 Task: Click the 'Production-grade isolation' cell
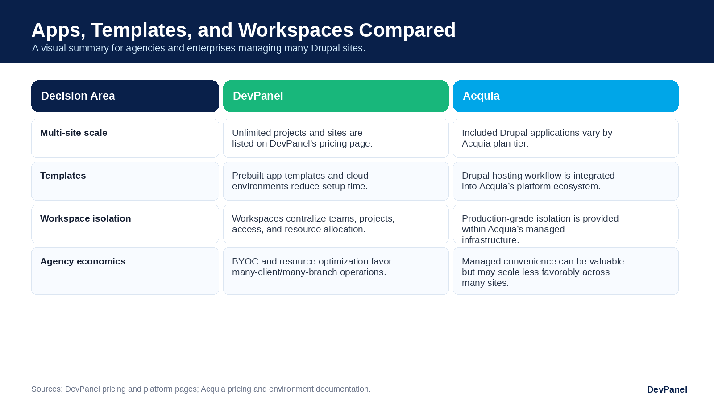[x=565, y=224]
